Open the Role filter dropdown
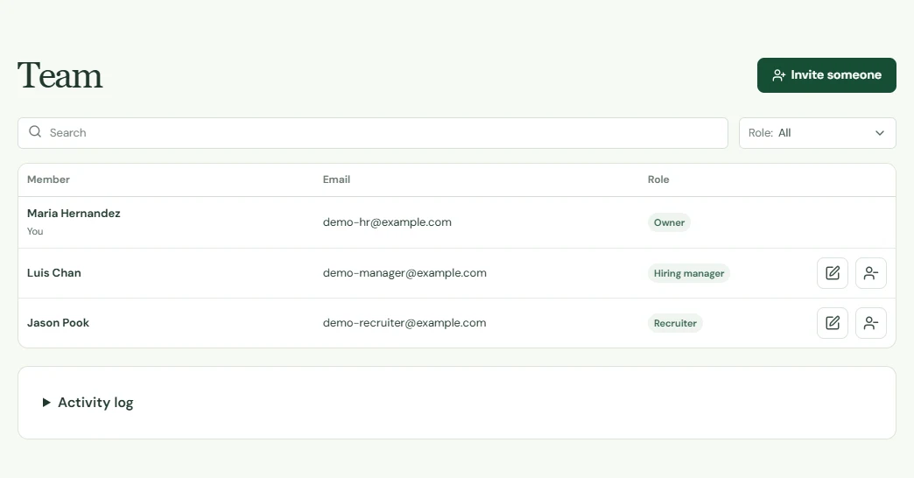This screenshot has width=914, height=478. pos(817,133)
